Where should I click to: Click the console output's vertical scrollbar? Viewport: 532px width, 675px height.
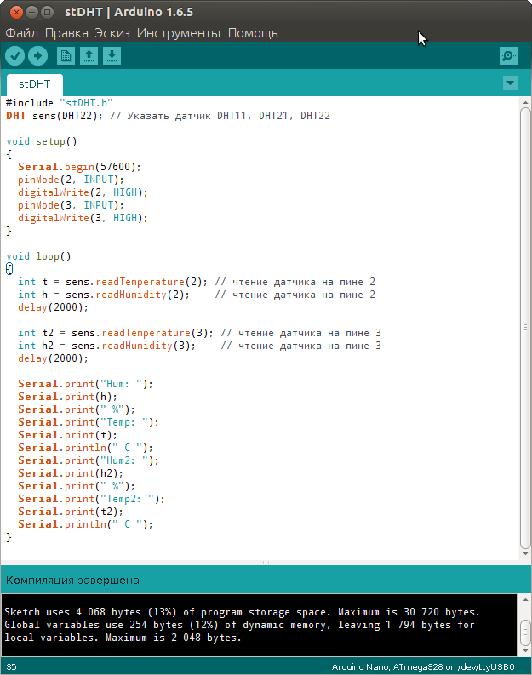point(525,626)
